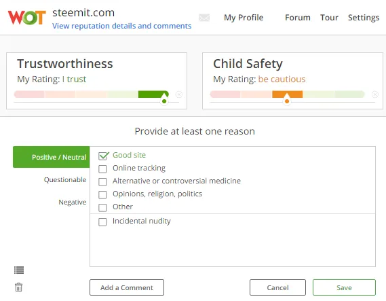Click the Save button
This screenshot has height=301, width=386.
pos(344,287)
